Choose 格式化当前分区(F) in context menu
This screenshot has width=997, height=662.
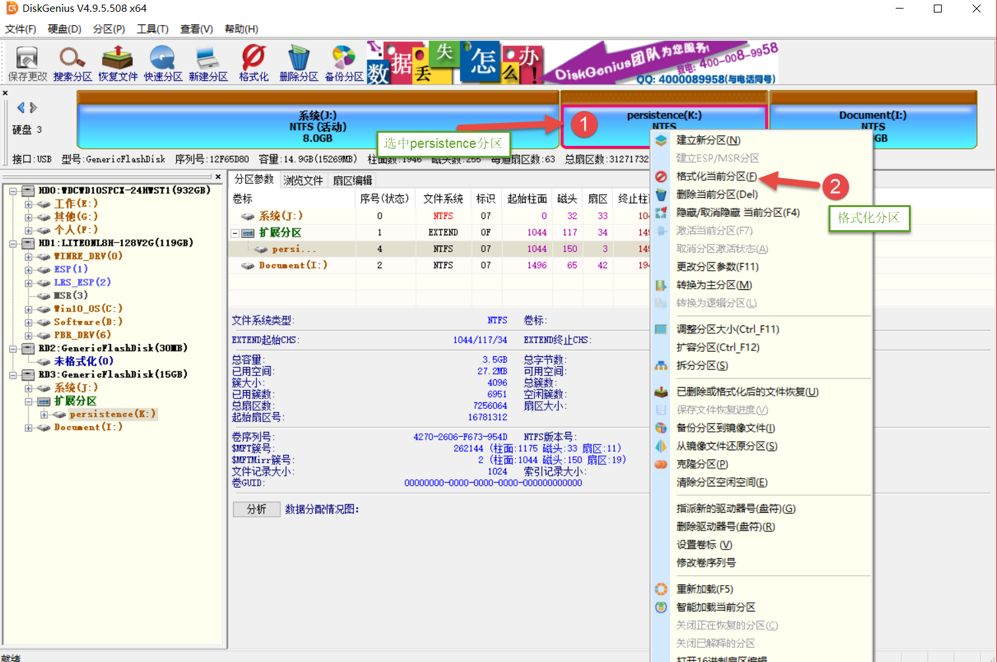click(761, 176)
